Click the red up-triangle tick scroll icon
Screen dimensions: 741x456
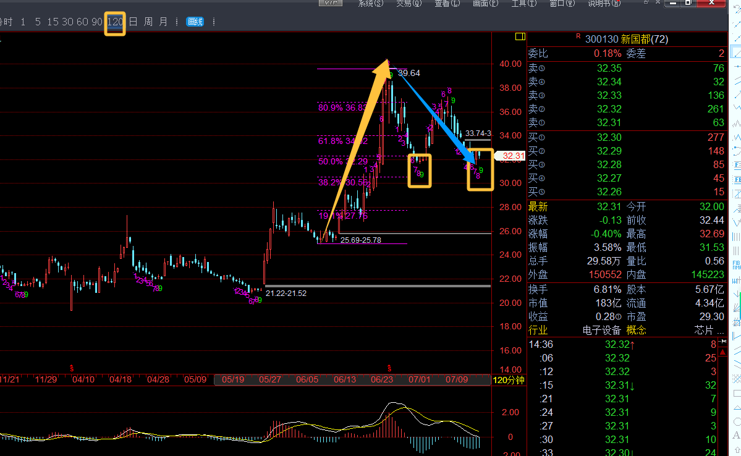coord(722,352)
